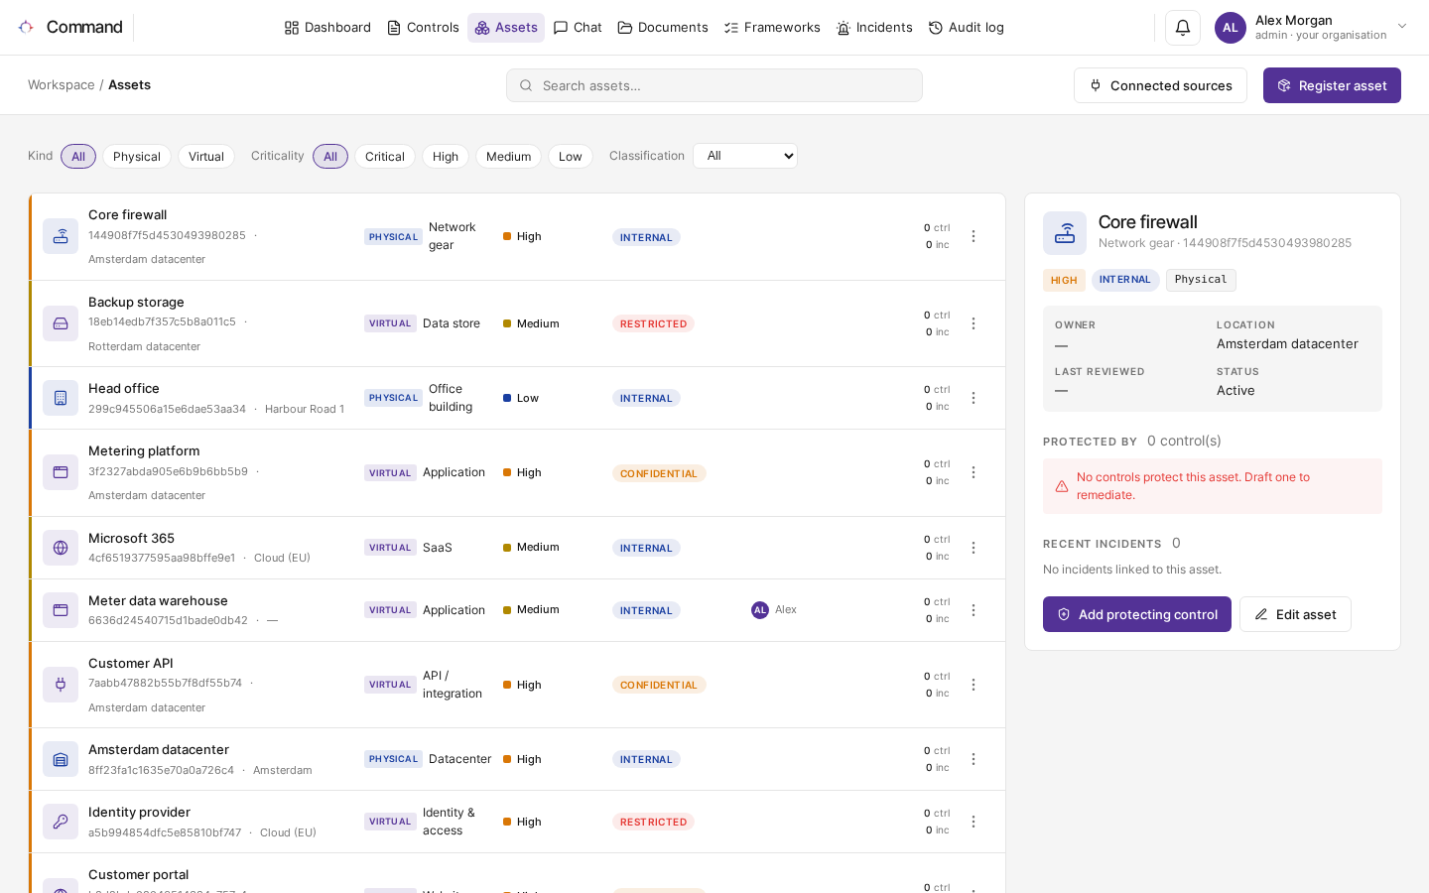Filter Kind by Virtual
The height and width of the screenshot is (893, 1429).
coord(206,157)
